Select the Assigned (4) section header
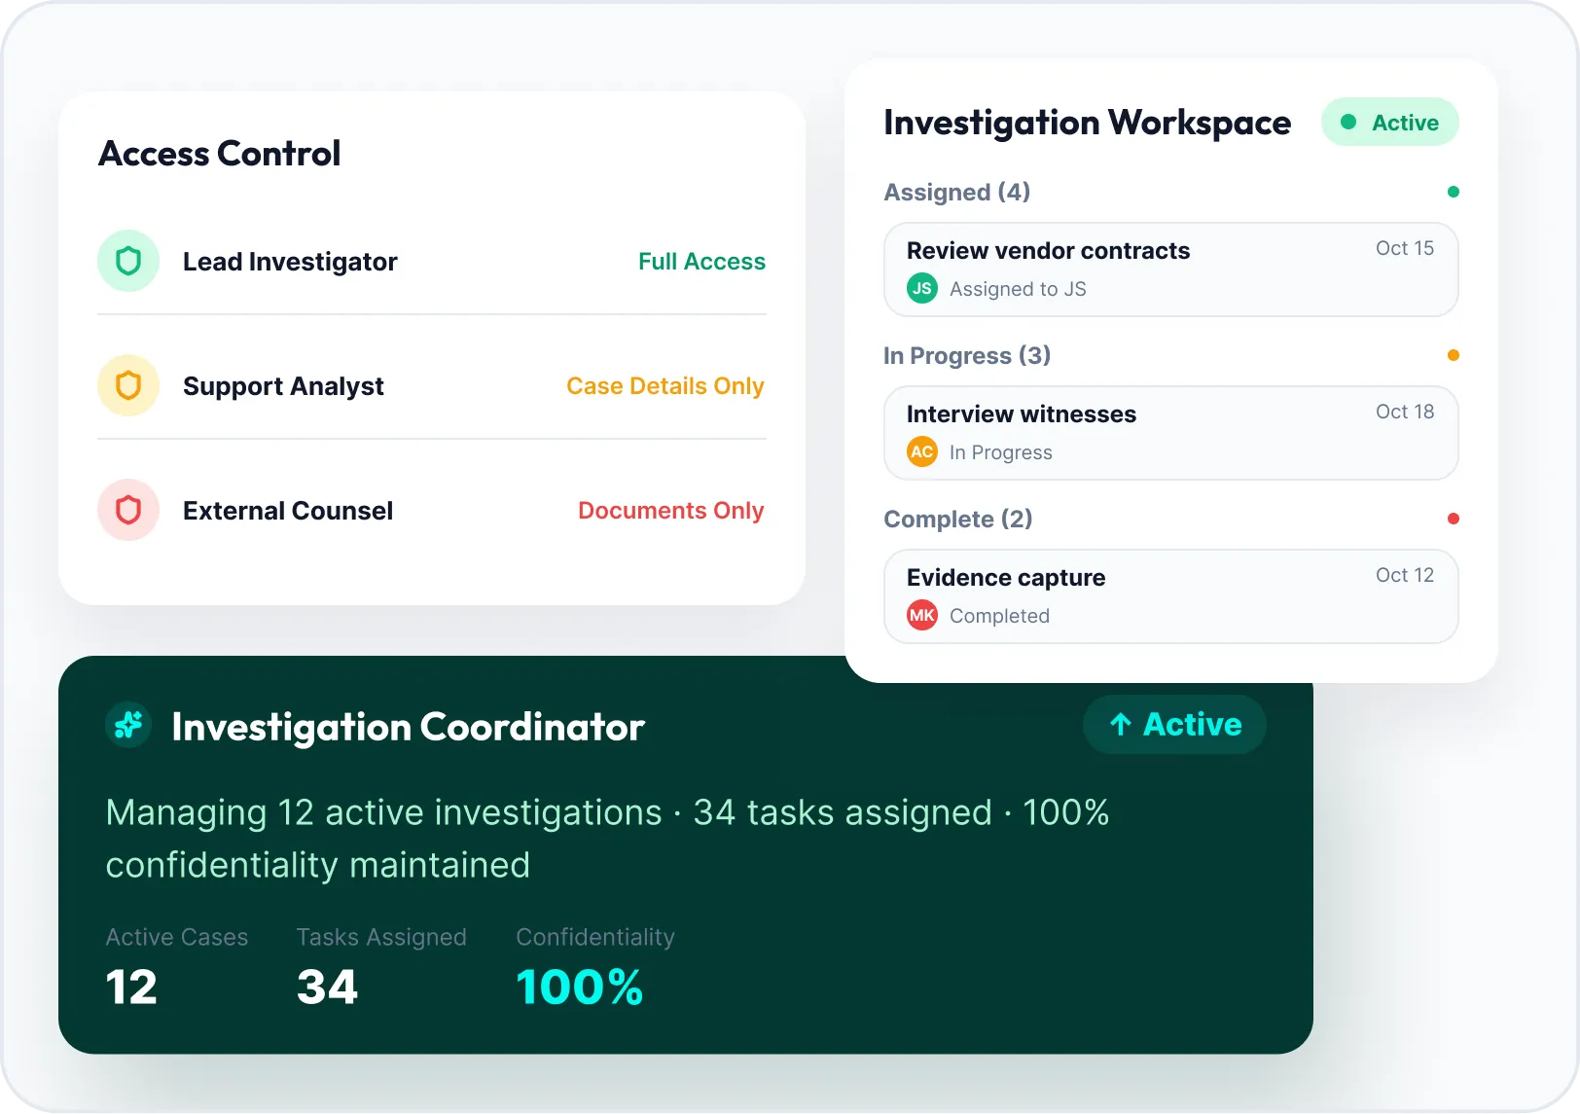 coord(956,193)
